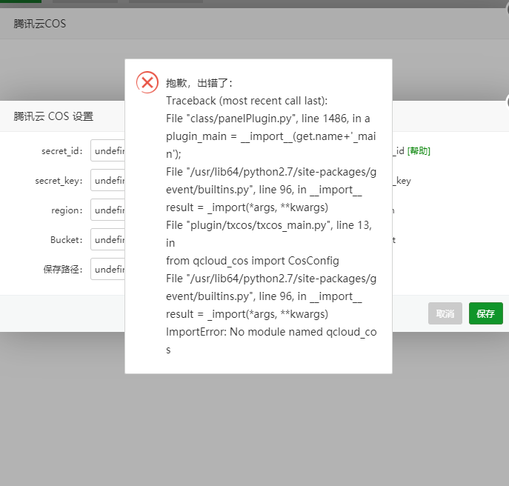Focus the secret_id input field
509x486 pixels.
(x=107, y=150)
